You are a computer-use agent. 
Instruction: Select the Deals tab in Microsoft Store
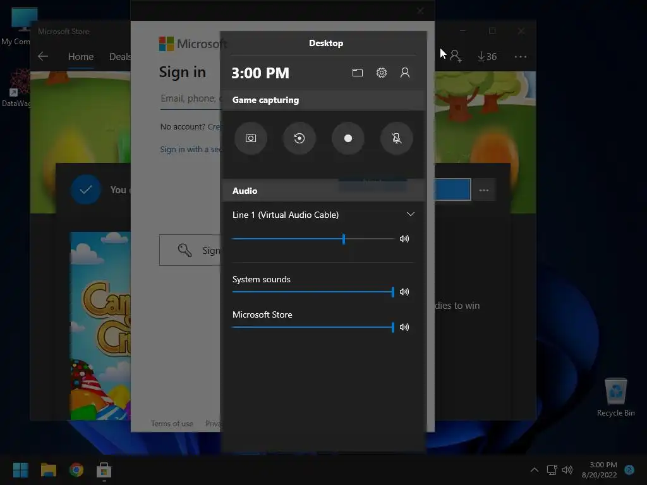click(x=119, y=56)
